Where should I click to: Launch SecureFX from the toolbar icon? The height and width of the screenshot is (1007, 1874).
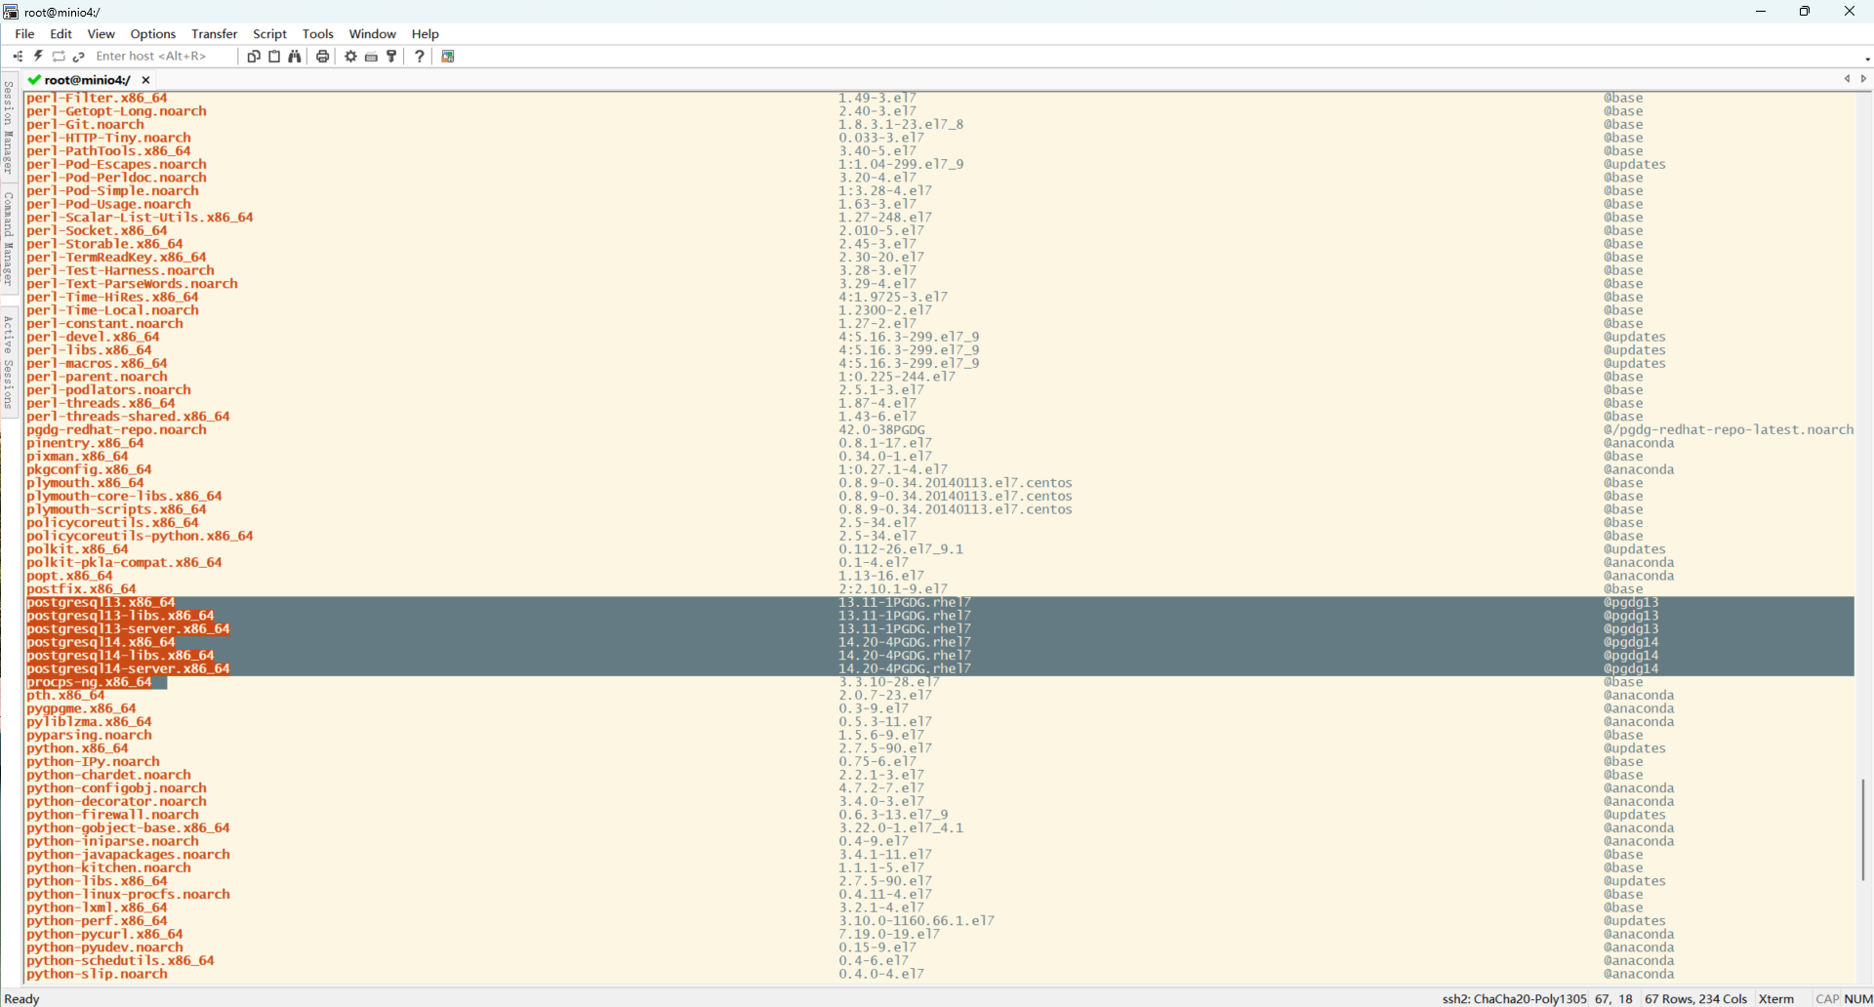pos(448,57)
